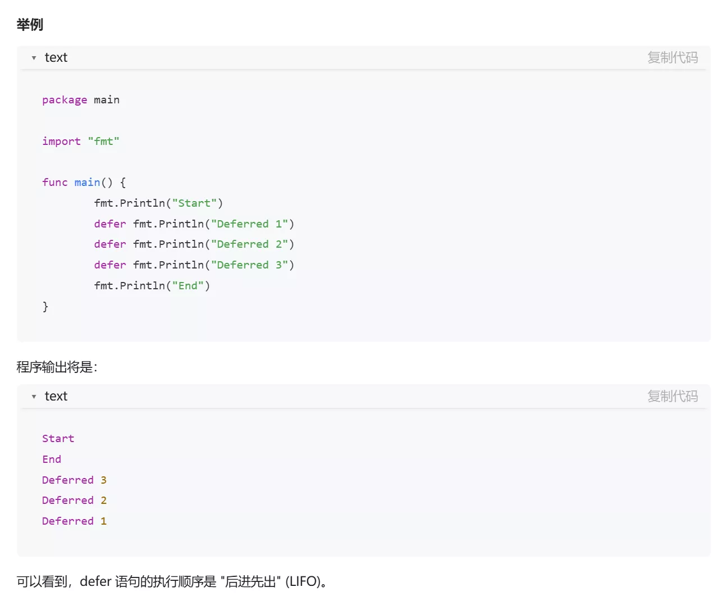Viewport: 722px width, 596px height.
Task: Click the fmt.Println("End") code line
Action: [x=152, y=286]
